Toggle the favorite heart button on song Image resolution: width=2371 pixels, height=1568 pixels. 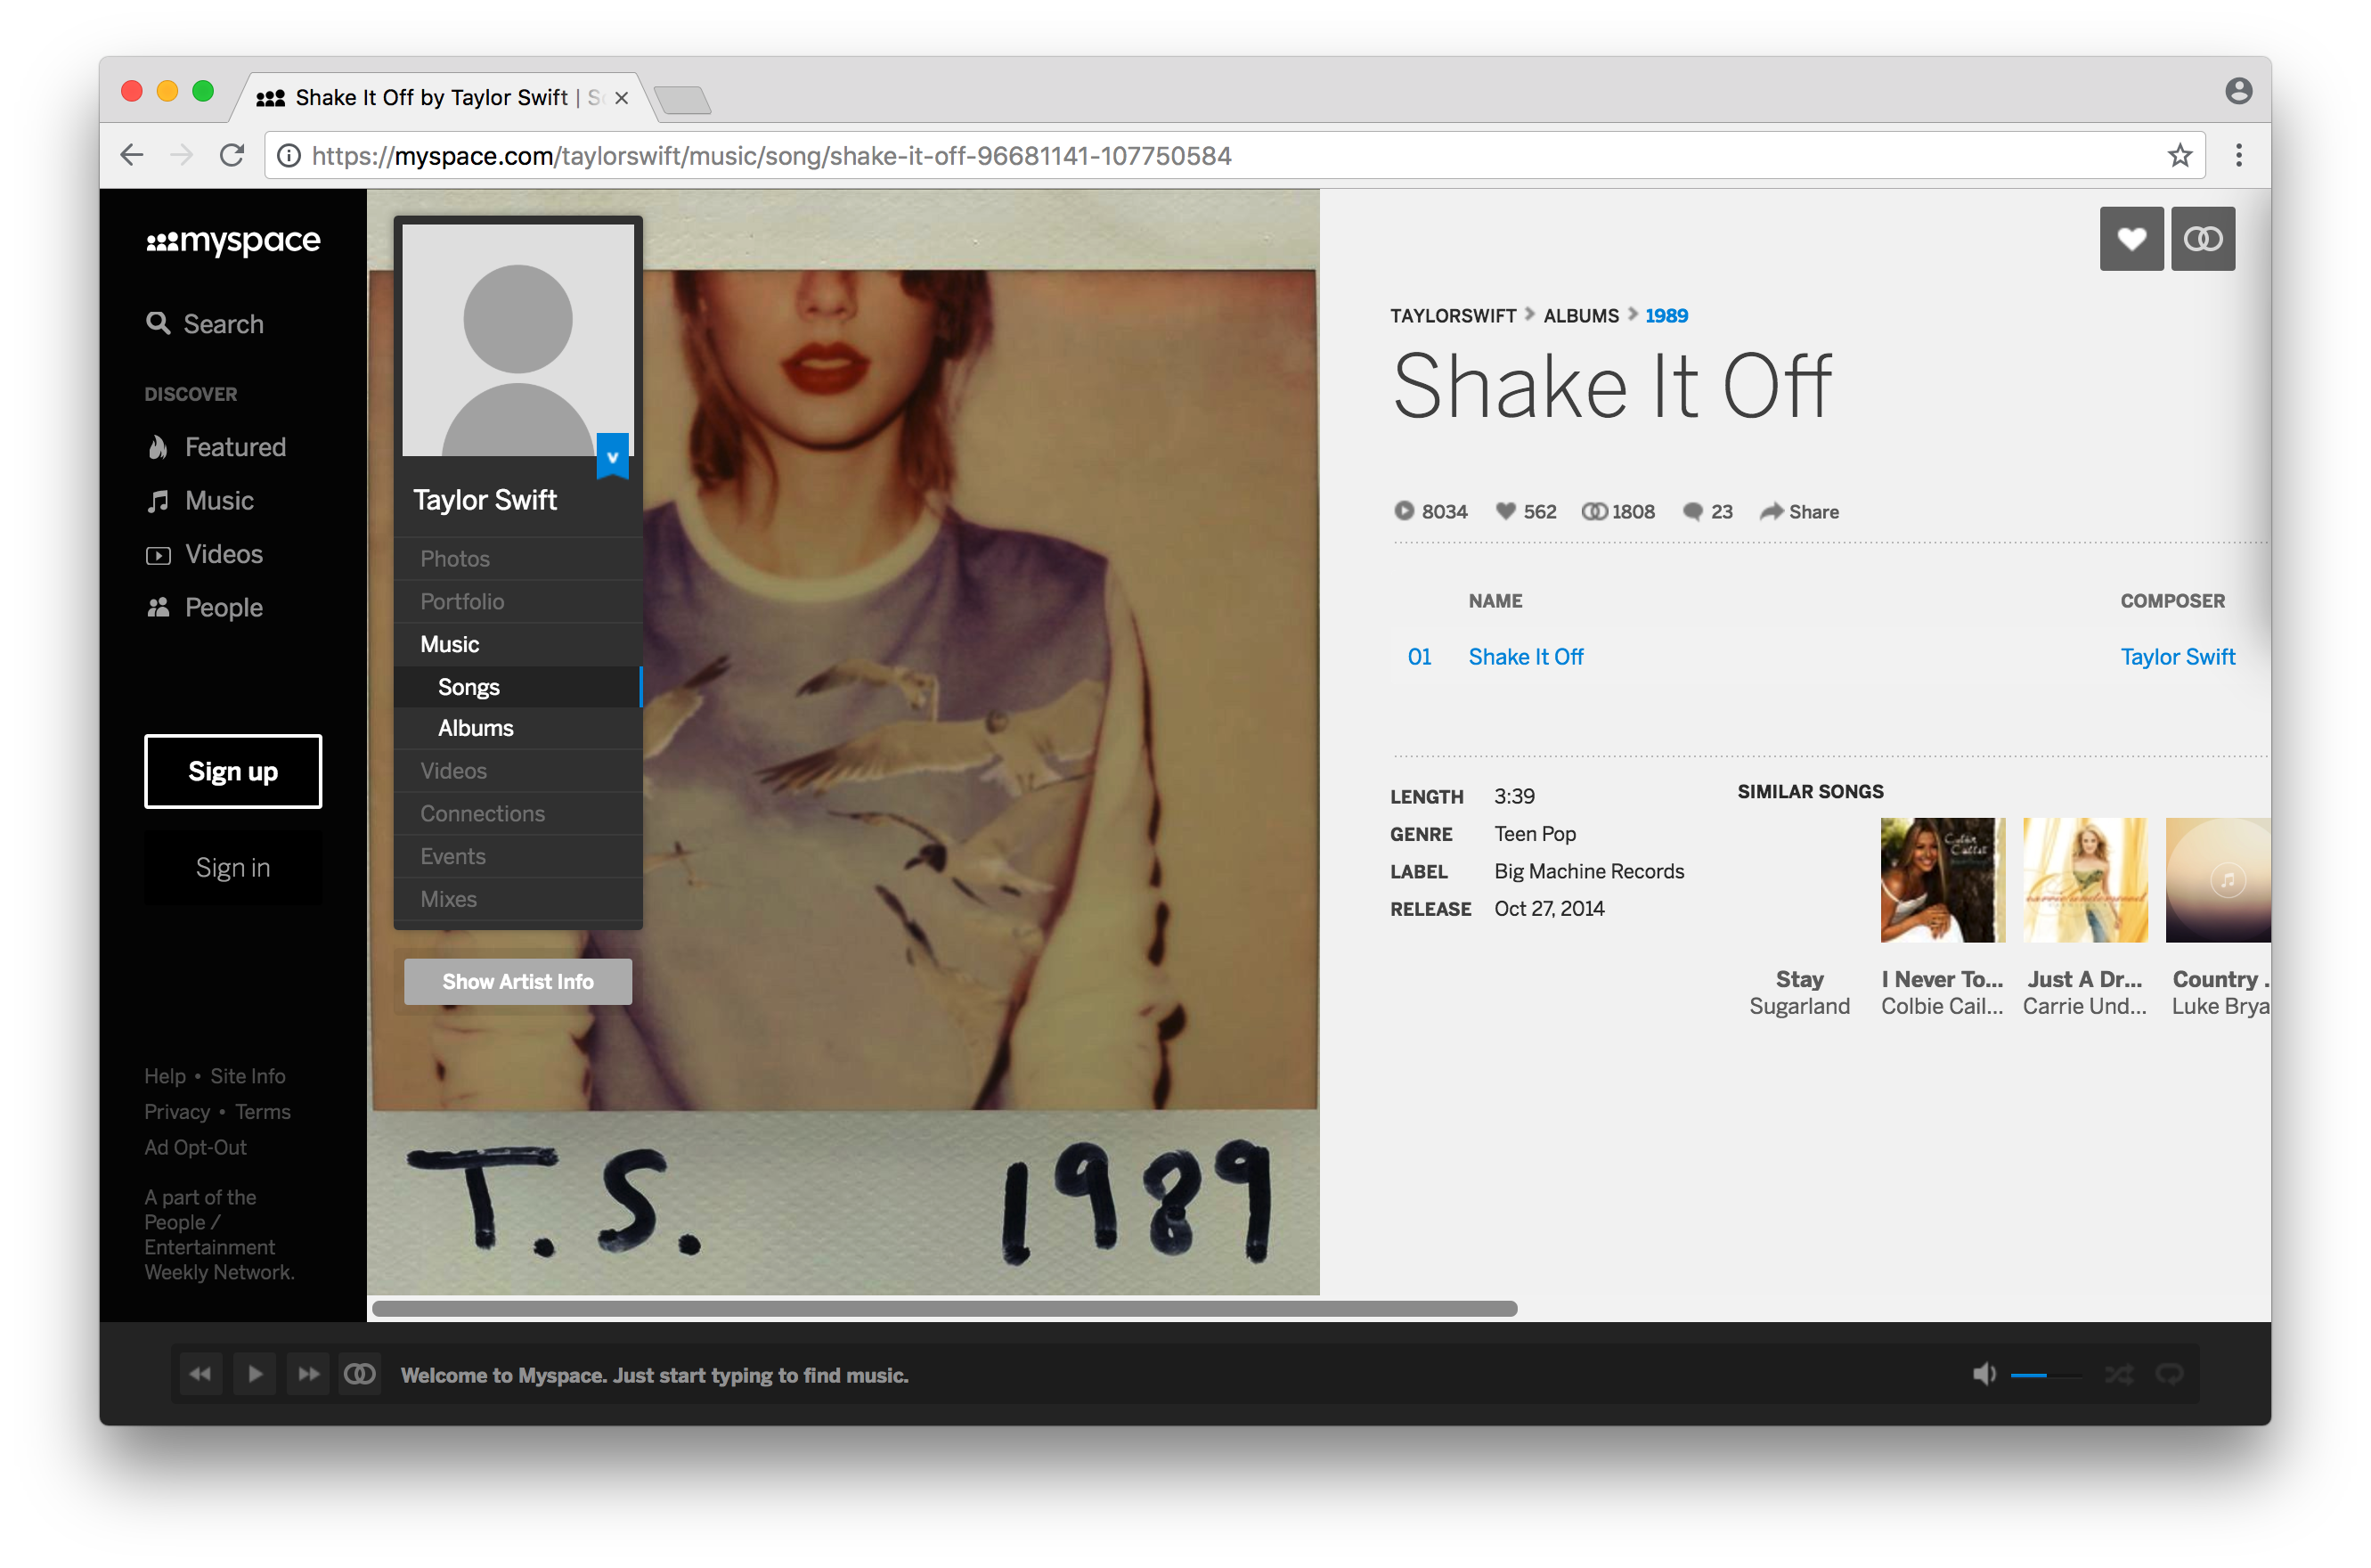pos(2131,238)
